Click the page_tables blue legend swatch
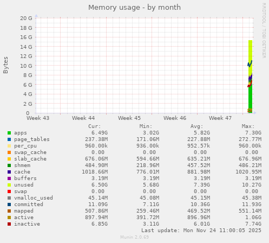Screen dimensions: 269x243 [9, 139]
